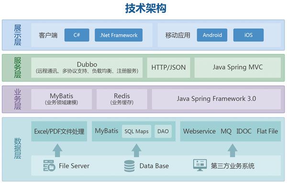The width and height of the screenshot is (287, 183).
Task: Select the .Net Framework button
Action: (119, 35)
